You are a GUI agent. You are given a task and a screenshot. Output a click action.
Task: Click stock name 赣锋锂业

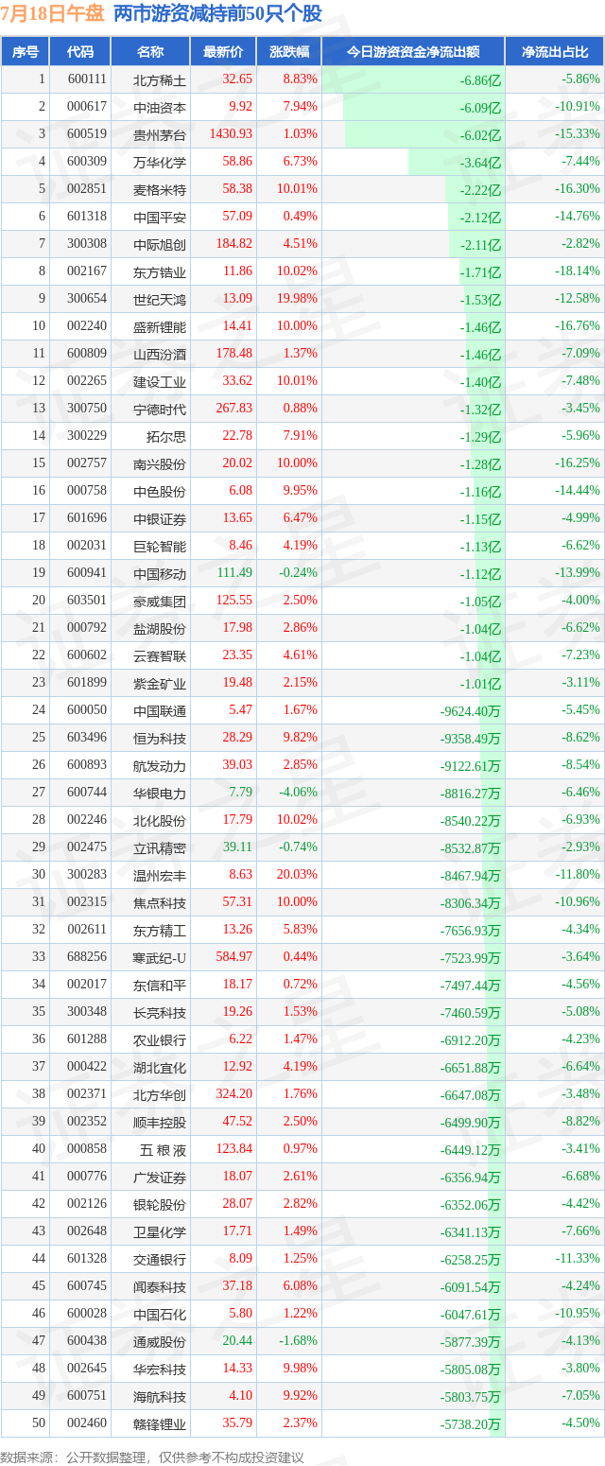160,1423
